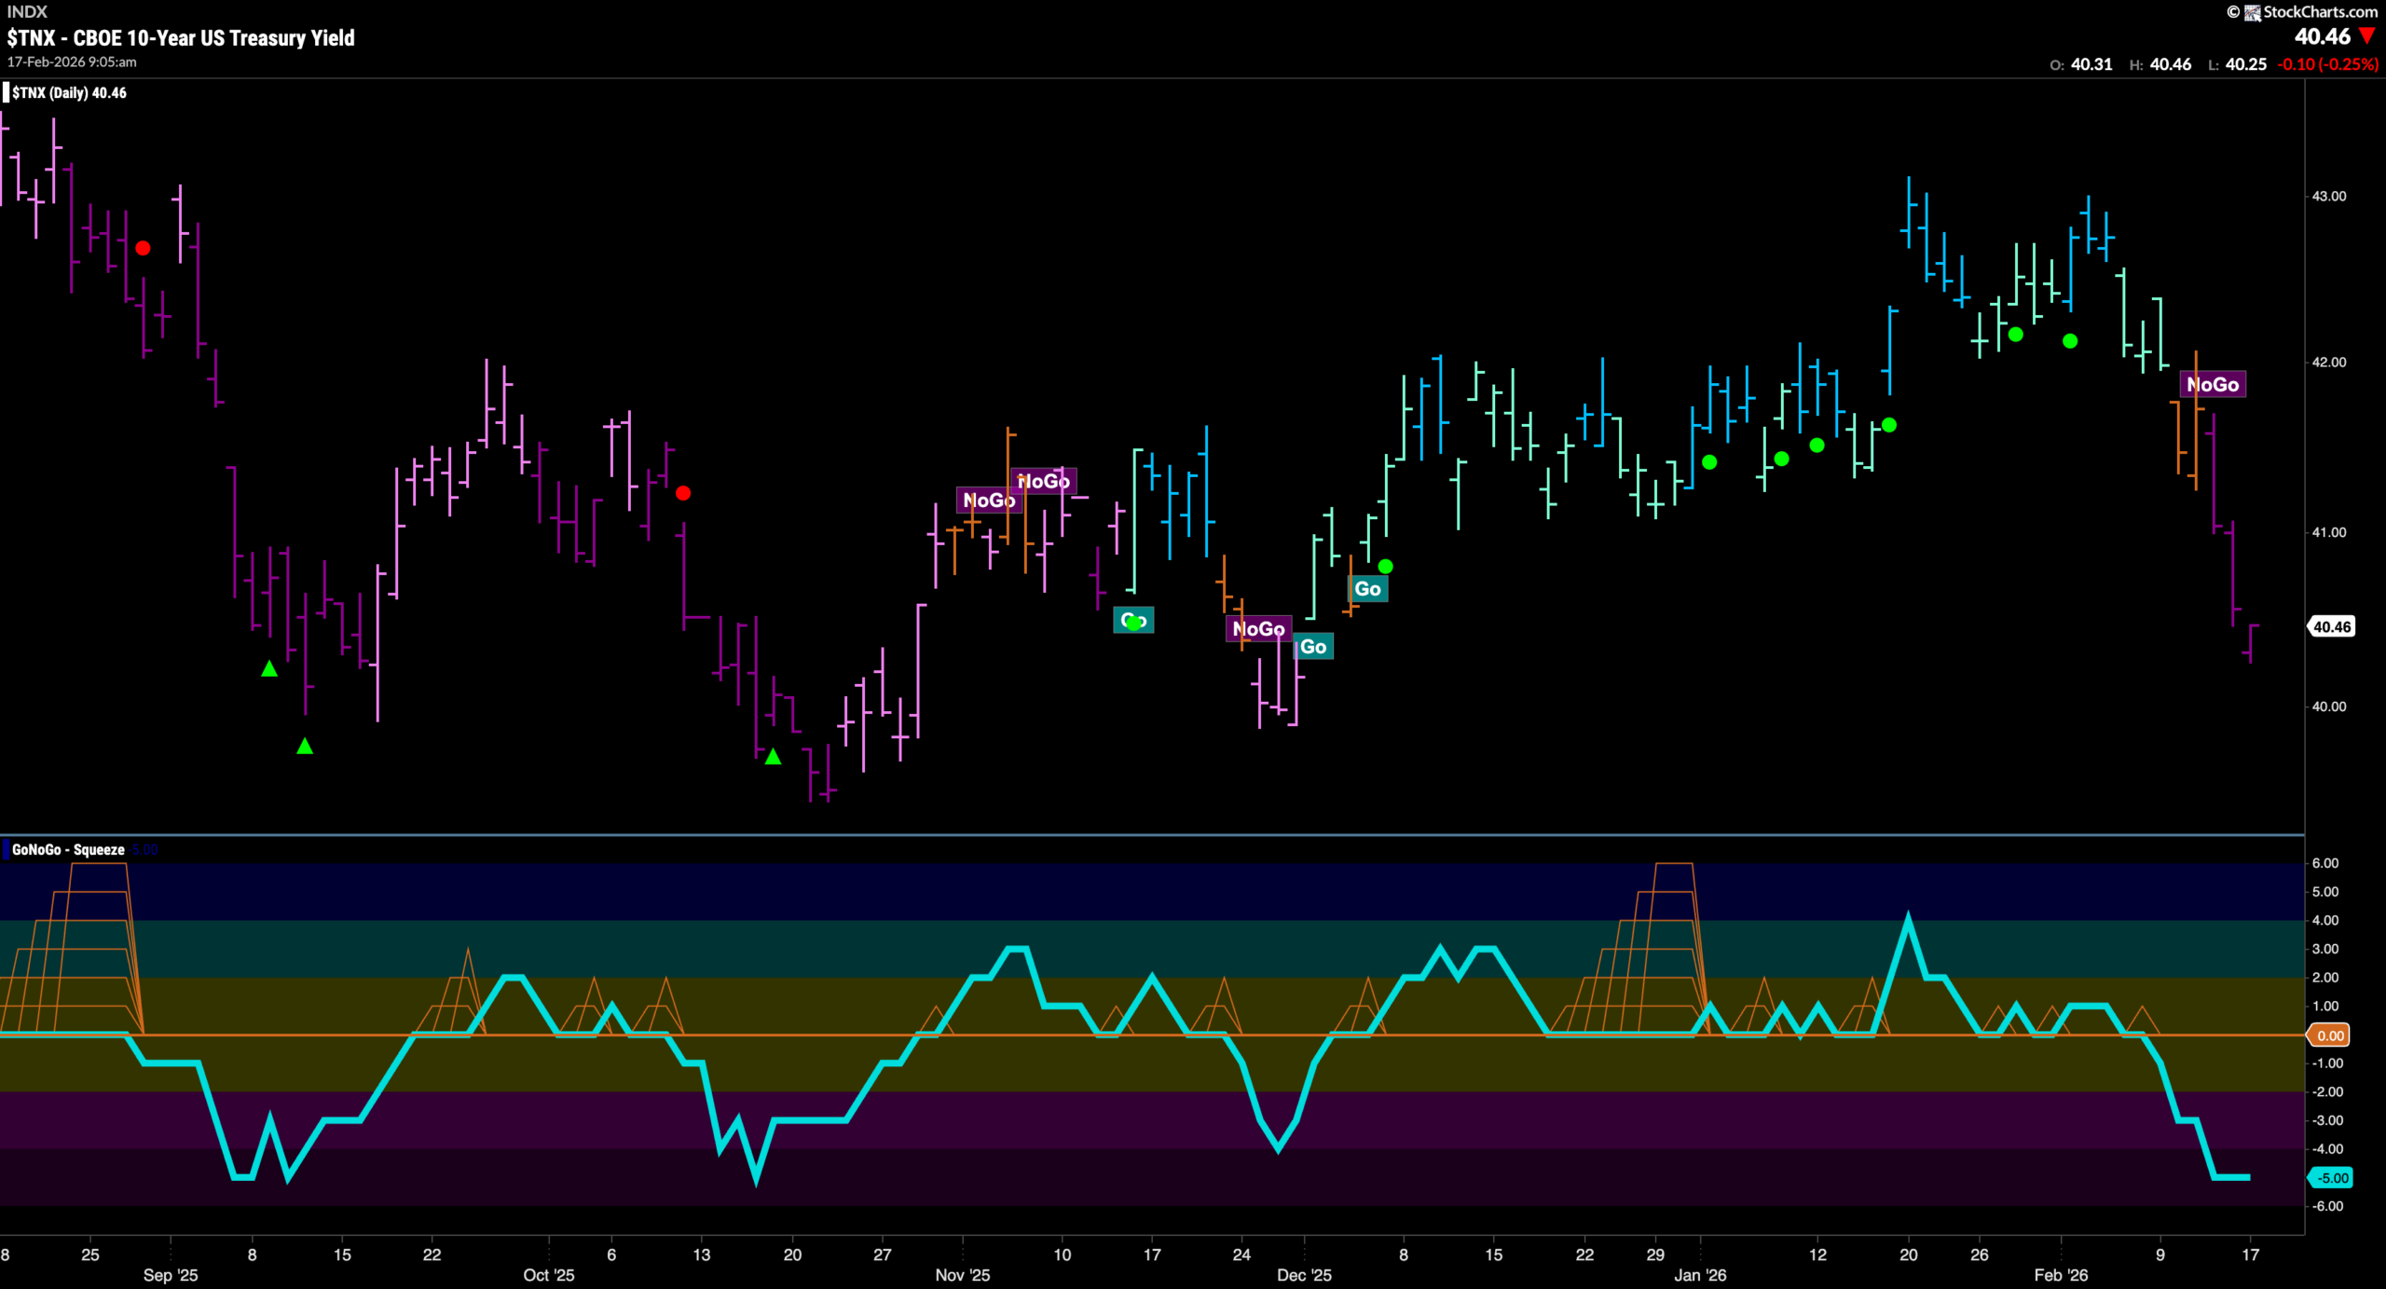Image resolution: width=2386 pixels, height=1289 pixels.
Task: Click the NoGo flag near November 24
Action: 1258,629
